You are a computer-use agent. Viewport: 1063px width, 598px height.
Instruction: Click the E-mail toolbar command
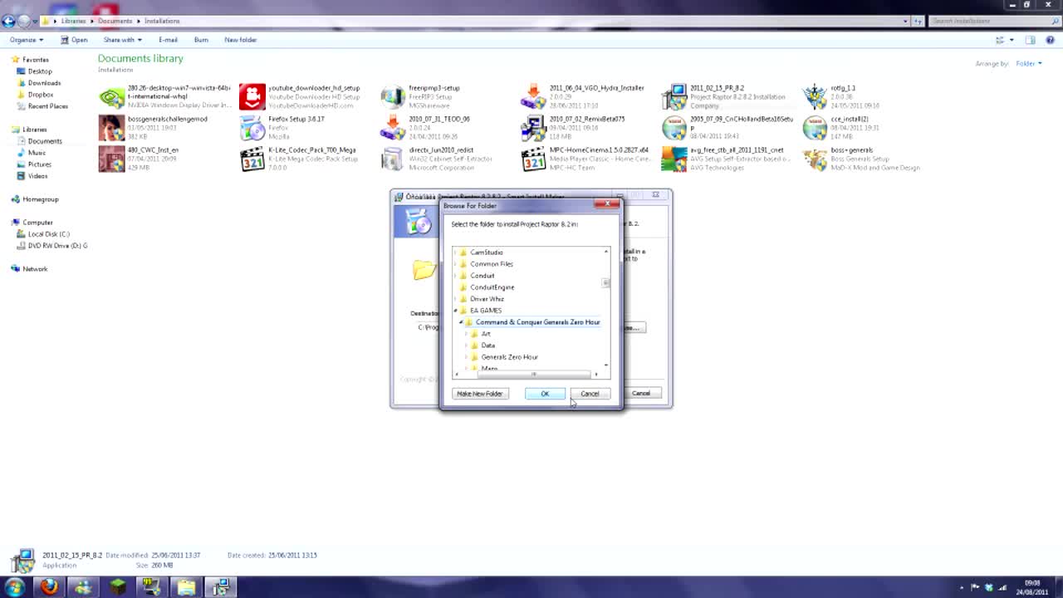coord(168,40)
